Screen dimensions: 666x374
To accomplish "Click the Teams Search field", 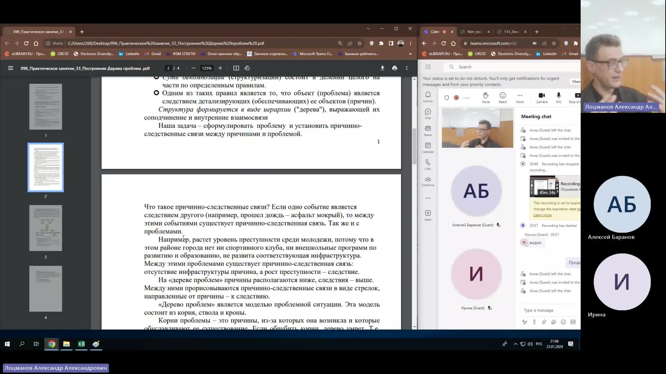I will 513,67.
